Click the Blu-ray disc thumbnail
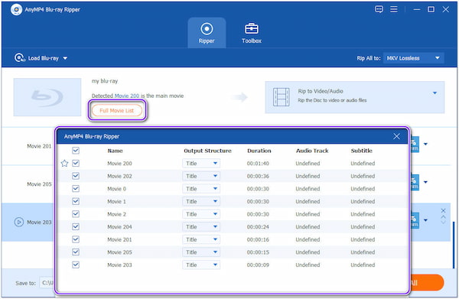The height and width of the screenshot is (299, 459). (47, 97)
